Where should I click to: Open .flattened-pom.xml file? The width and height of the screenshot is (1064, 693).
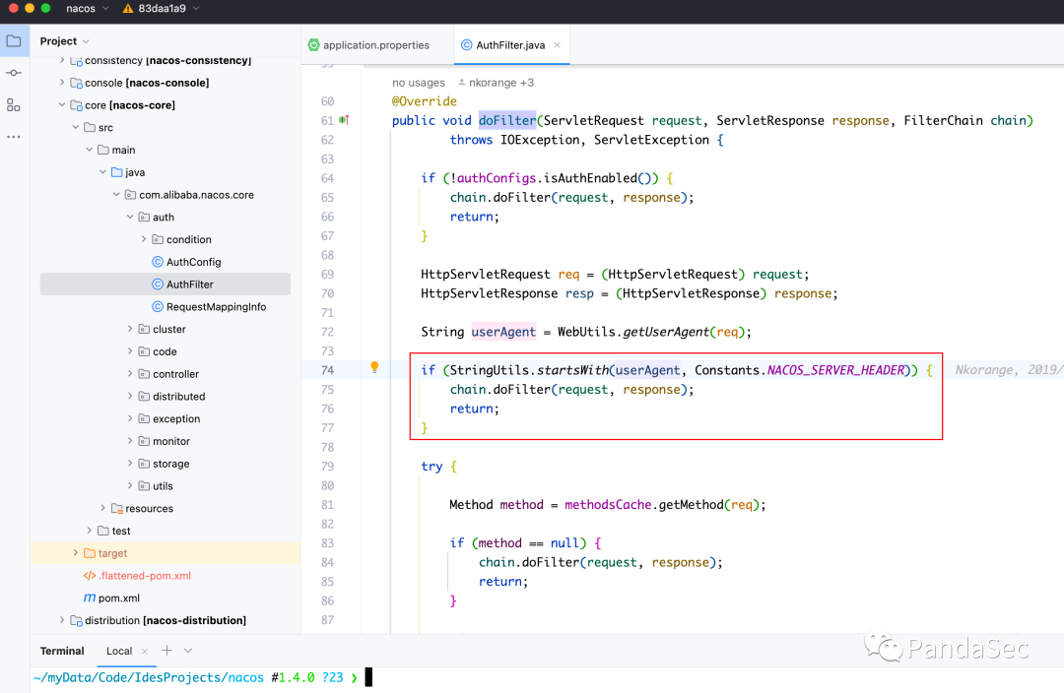(x=145, y=576)
